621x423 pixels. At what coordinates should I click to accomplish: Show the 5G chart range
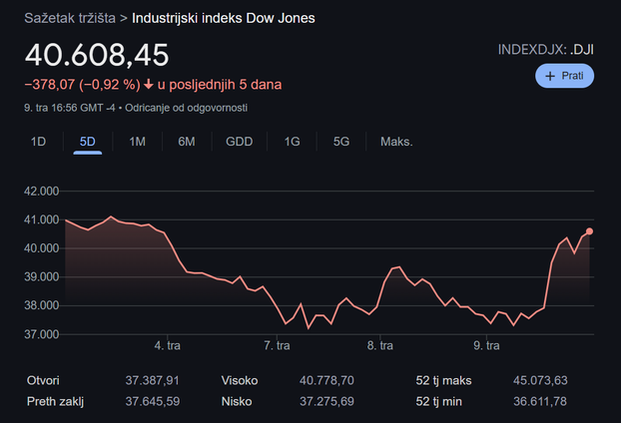(x=341, y=142)
